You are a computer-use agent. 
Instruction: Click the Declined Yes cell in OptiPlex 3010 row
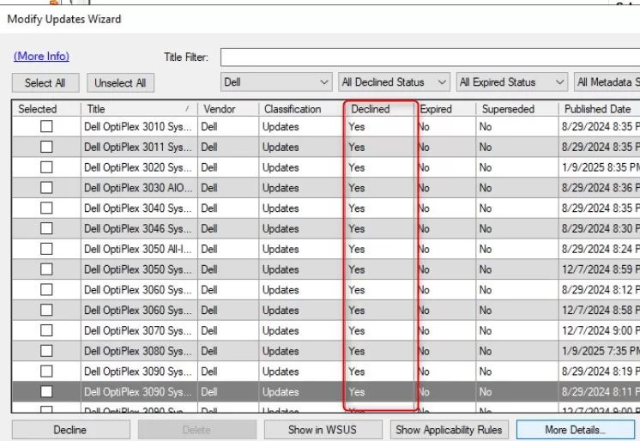click(380, 127)
